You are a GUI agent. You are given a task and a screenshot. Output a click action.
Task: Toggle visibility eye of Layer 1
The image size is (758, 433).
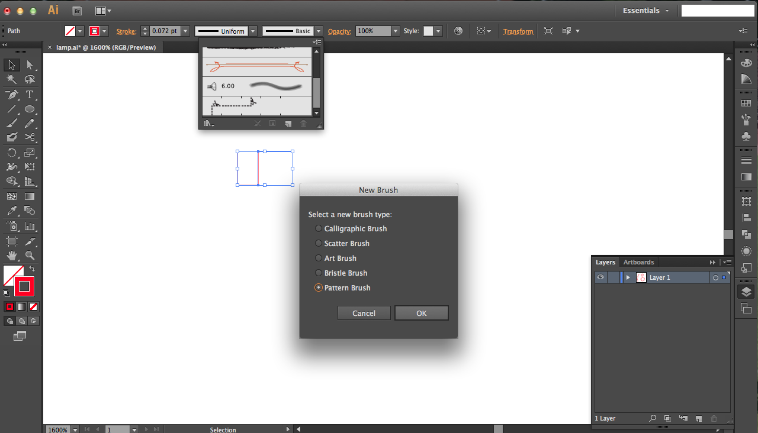coord(600,277)
